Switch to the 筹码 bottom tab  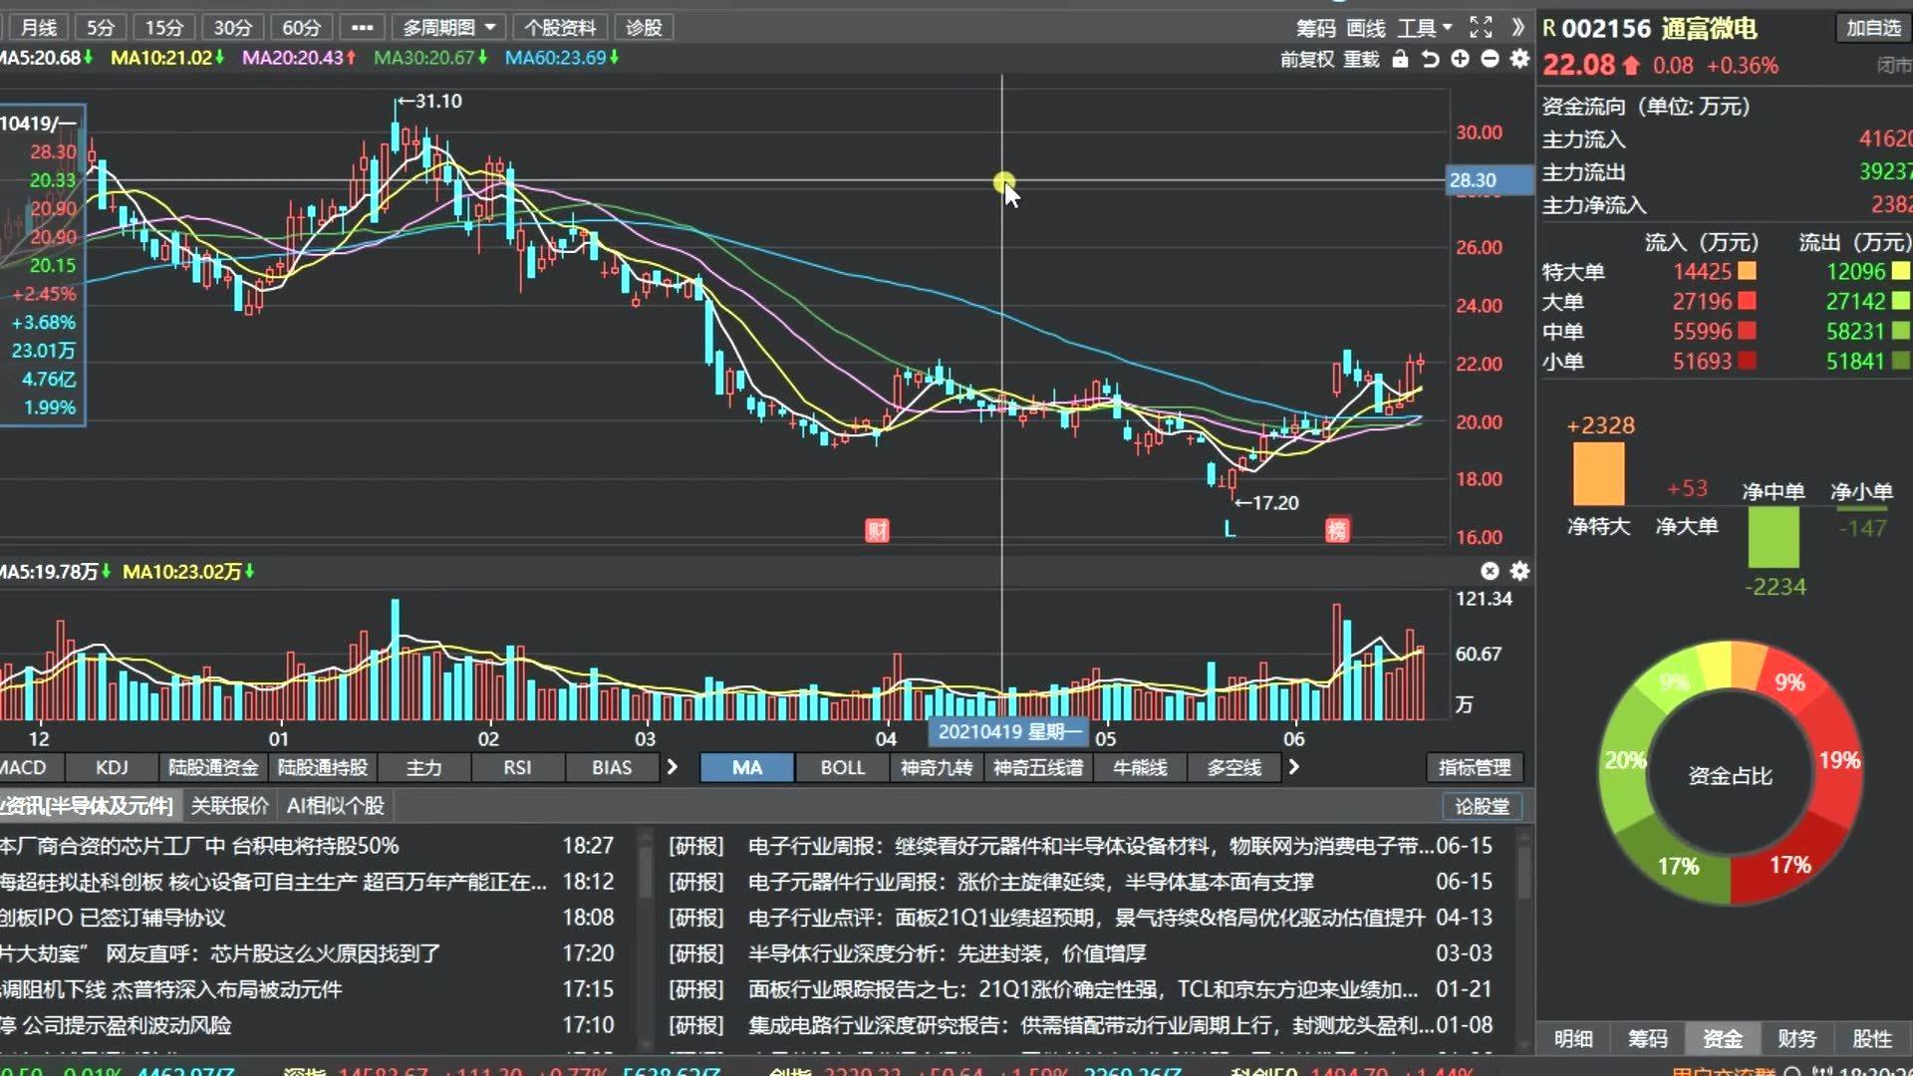tap(1647, 1038)
